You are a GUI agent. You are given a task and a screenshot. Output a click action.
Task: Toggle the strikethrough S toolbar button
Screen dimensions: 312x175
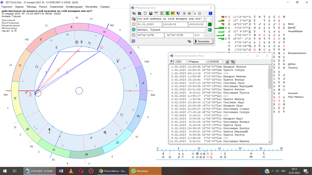click(x=189, y=13)
